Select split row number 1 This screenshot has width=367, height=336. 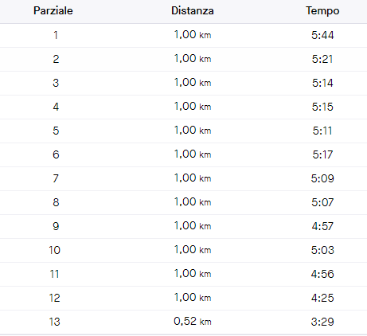click(x=183, y=35)
